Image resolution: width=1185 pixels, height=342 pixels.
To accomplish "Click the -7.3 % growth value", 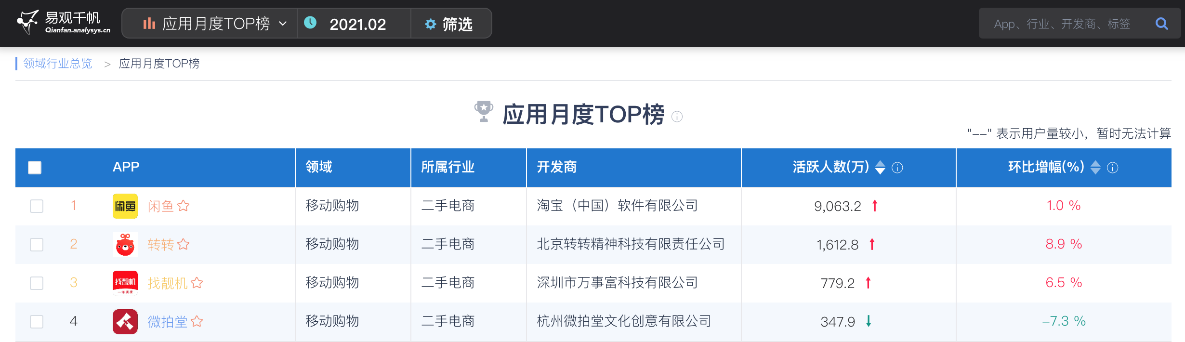I will [1064, 321].
